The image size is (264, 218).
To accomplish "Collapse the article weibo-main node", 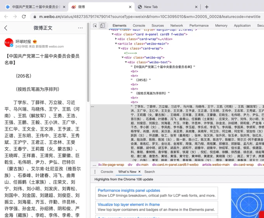I will [116, 43].
